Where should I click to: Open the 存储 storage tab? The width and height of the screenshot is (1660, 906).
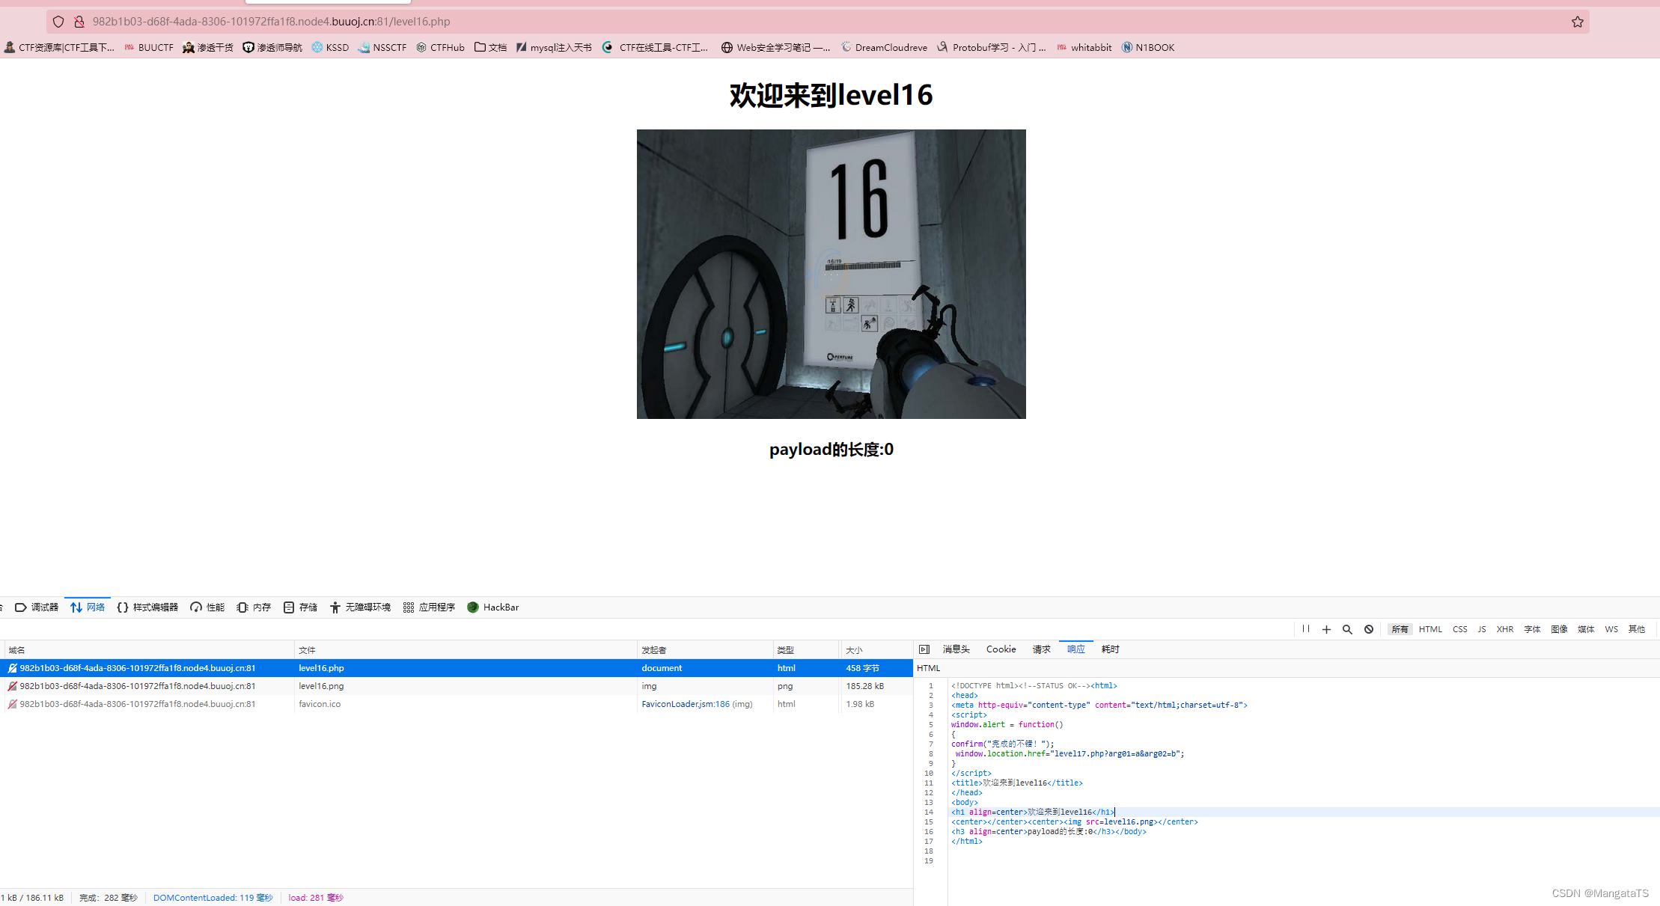300,607
